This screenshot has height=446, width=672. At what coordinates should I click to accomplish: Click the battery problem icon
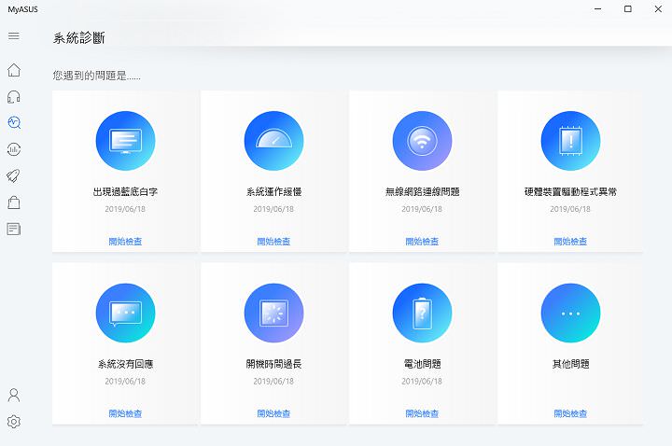tap(422, 313)
